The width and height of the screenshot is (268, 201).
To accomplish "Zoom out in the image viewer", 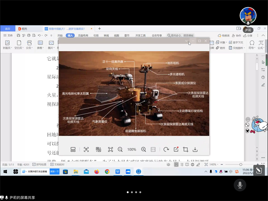I will coord(120,149).
